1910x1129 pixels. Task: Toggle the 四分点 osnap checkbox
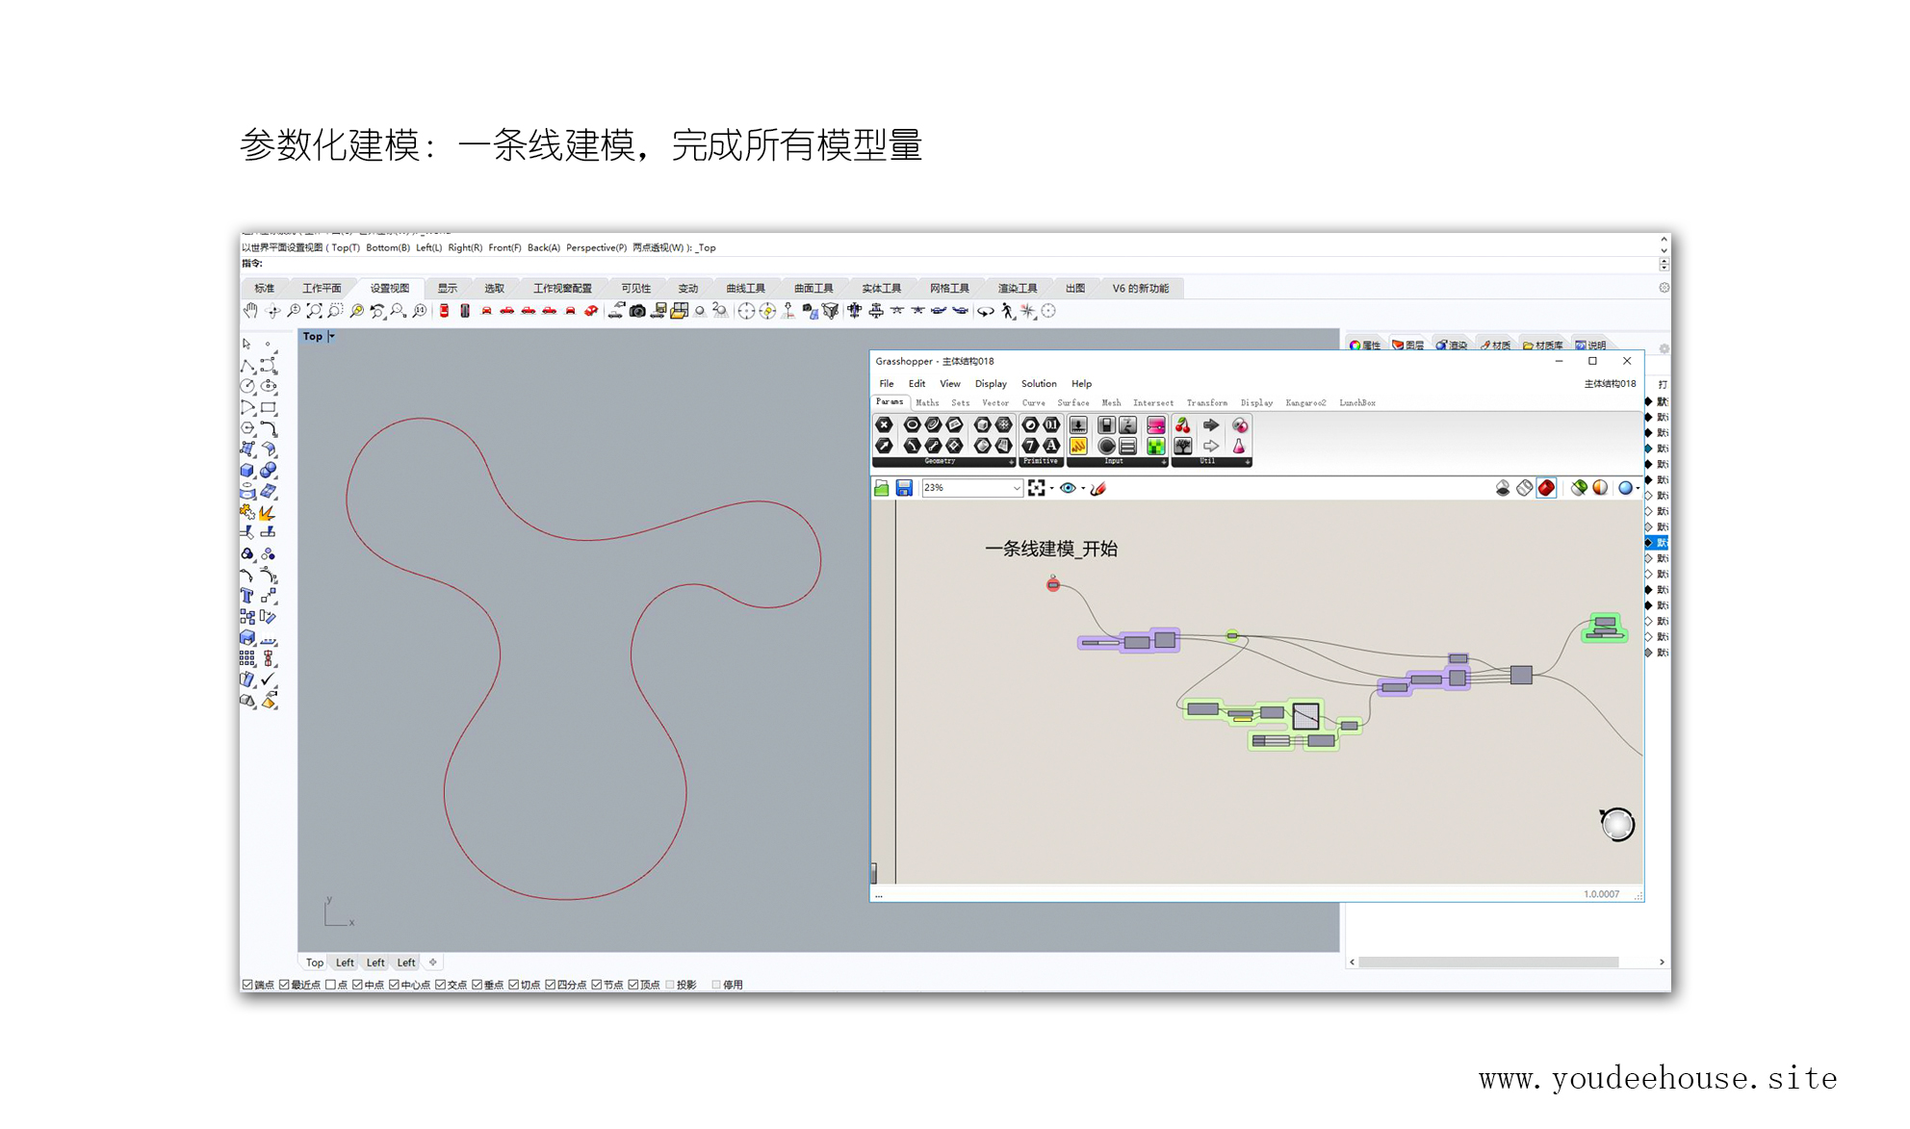click(550, 985)
